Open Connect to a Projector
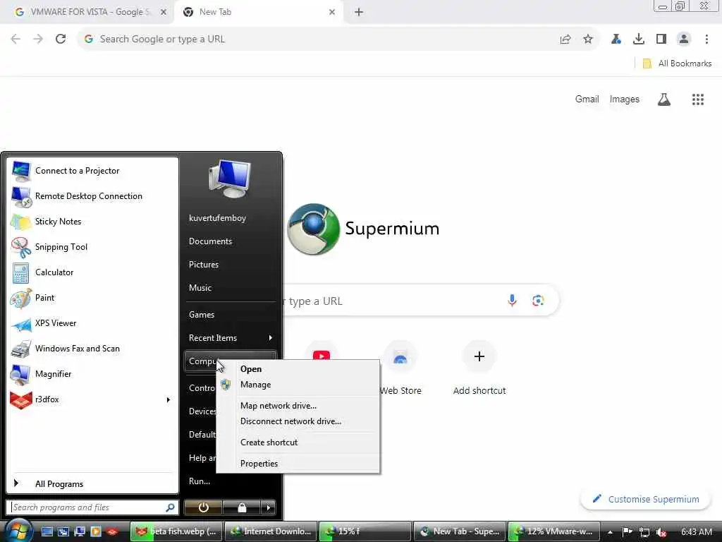The width and height of the screenshot is (722, 542). (x=92, y=171)
